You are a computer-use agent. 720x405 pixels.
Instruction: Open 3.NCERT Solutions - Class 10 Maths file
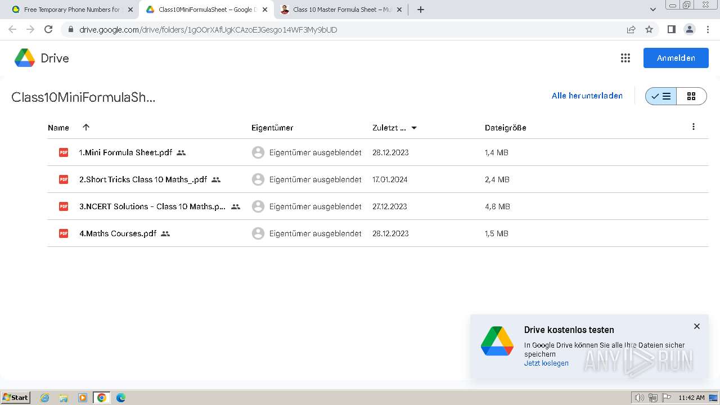coord(152,206)
